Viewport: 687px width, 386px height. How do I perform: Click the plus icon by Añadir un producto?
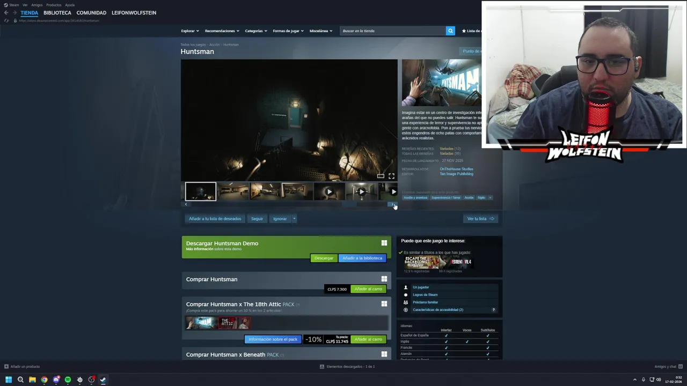pos(6,367)
